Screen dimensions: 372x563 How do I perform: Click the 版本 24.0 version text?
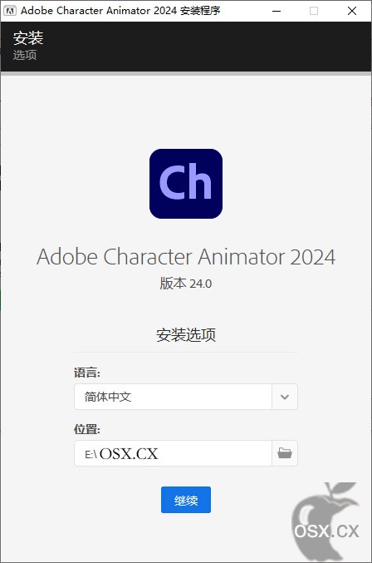pyautogui.click(x=186, y=284)
